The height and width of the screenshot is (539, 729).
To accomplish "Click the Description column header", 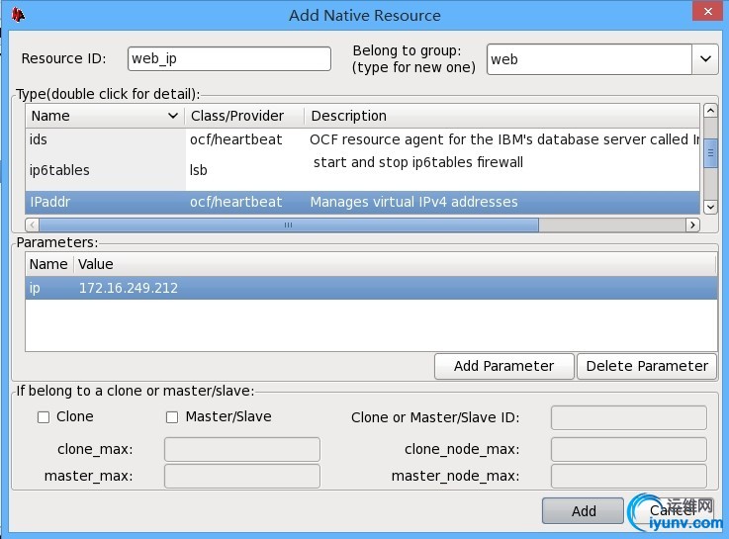I will pyautogui.click(x=502, y=116).
